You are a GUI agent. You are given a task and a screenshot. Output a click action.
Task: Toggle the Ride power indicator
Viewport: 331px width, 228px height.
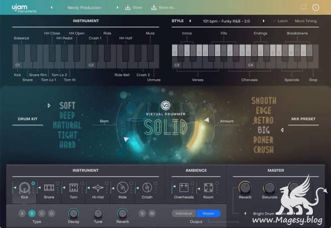coord(131,183)
